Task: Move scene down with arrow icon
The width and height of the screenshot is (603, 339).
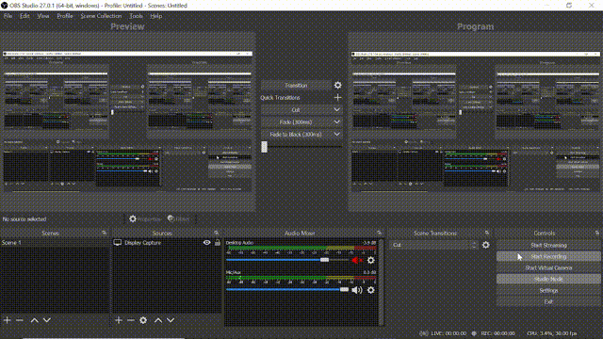Action: pyautogui.click(x=47, y=320)
